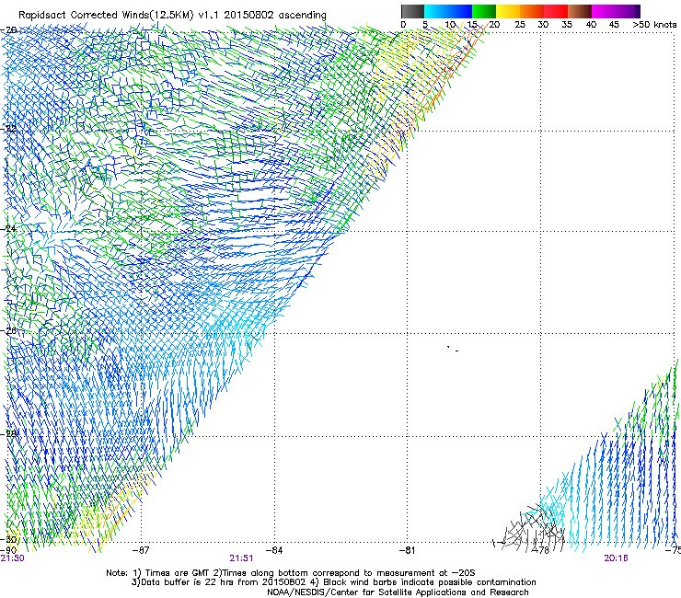Select the gray 0–5 knot legend swatch
This screenshot has height=598, width=681.
click(x=412, y=11)
